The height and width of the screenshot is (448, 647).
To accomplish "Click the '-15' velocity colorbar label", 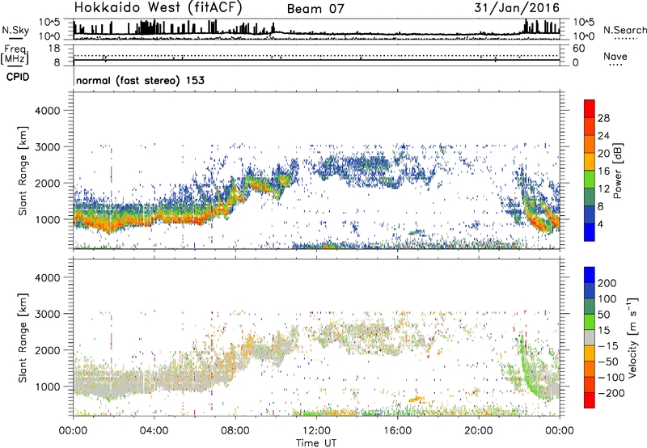I will [x=608, y=346].
